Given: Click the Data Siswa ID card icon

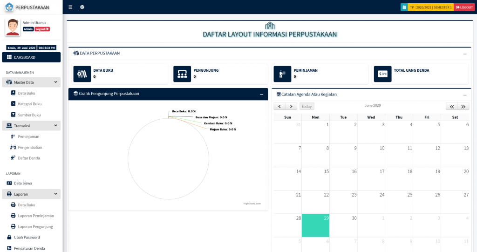Looking at the screenshot, I should 9,183.
